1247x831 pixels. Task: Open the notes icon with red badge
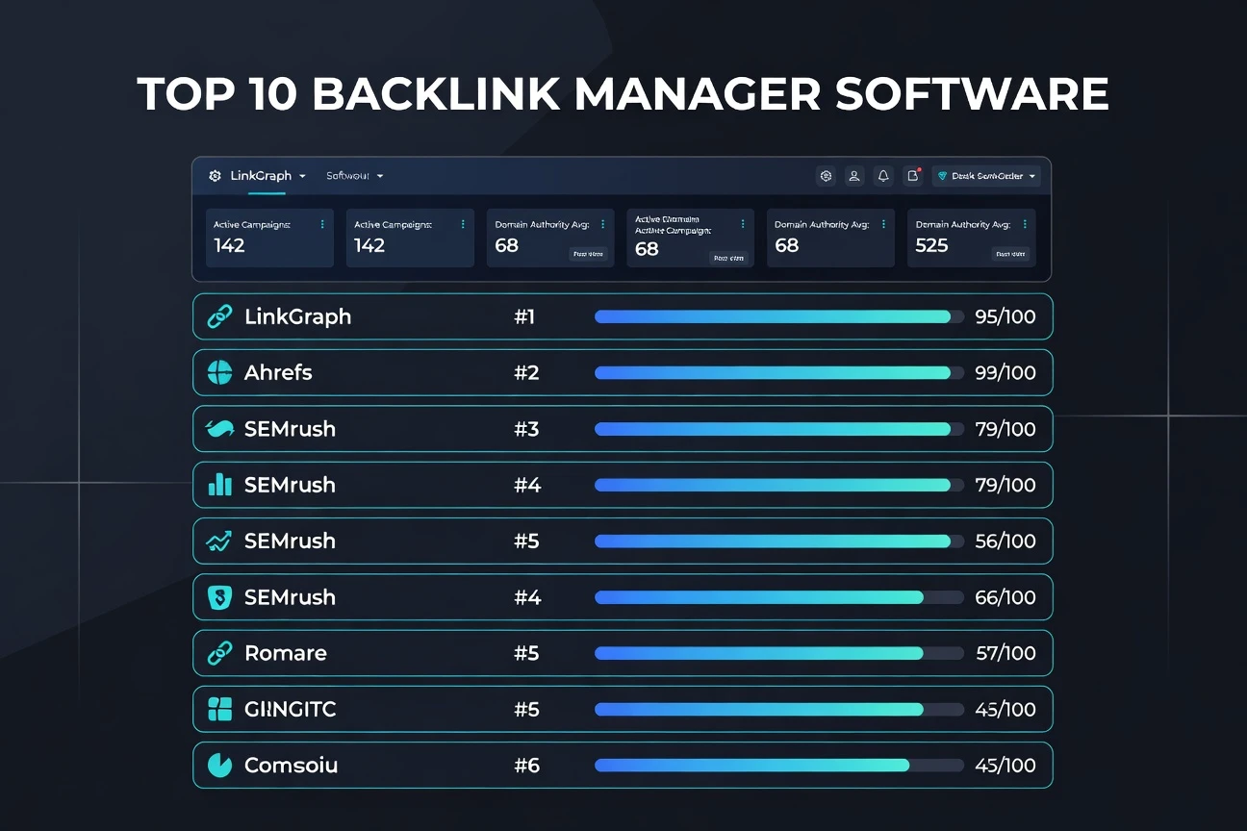(912, 176)
